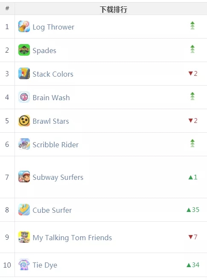The width and height of the screenshot is (207, 280).
Task: Click the yellow Brawl Stars icon
Action: 24,121
